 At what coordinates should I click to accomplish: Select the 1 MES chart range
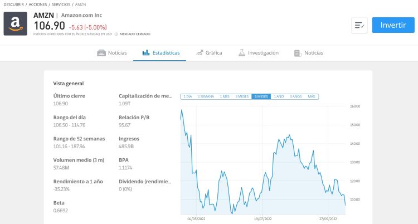pos(225,96)
